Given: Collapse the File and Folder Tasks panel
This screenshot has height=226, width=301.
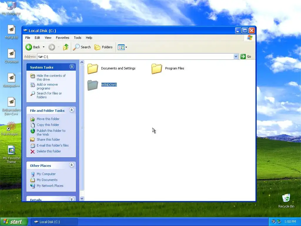Looking at the screenshot, I should click(72, 110).
